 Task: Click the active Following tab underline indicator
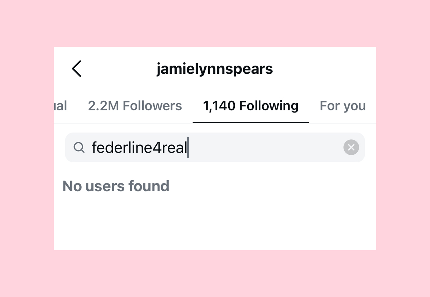pyautogui.click(x=250, y=122)
